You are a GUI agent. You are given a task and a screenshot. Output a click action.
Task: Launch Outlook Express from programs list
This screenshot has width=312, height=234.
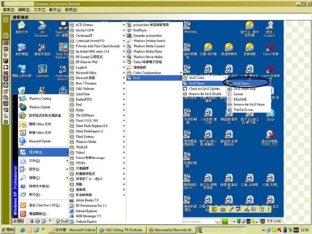click(97, 222)
